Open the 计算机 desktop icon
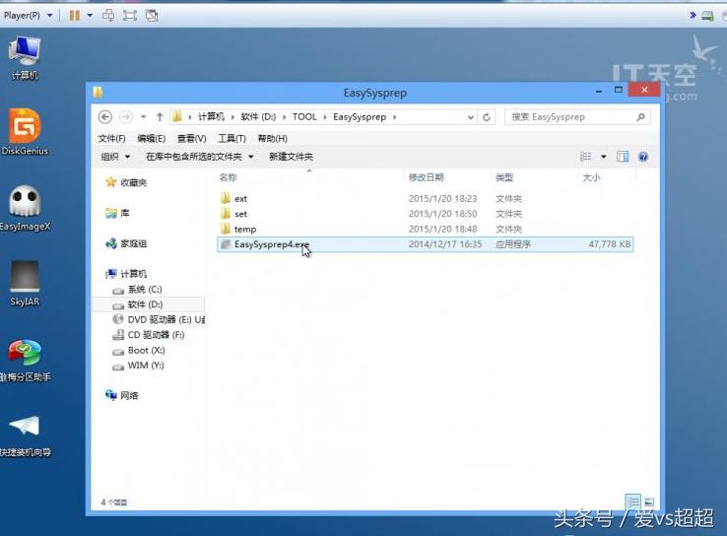The width and height of the screenshot is (727, 536). tap(25, 58)
